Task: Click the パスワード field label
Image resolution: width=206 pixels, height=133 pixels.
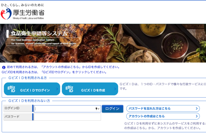Action: [12, 117]
